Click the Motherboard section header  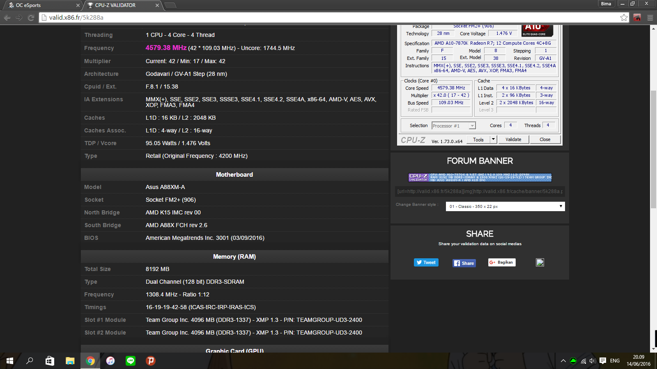tap(234, 175)
